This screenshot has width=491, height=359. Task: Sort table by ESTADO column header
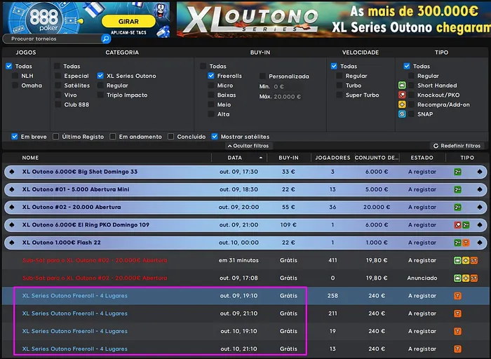[422, 158]
